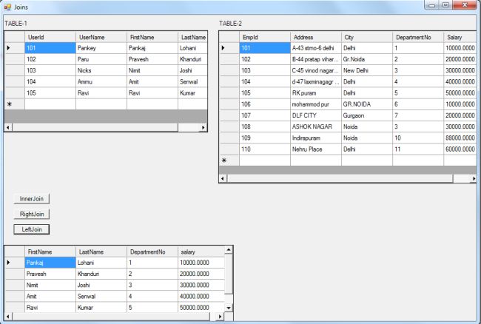Click cell 'Indirapuram' in TABLE-2
This screenshot has width=481, height=324.
[316, 138]
